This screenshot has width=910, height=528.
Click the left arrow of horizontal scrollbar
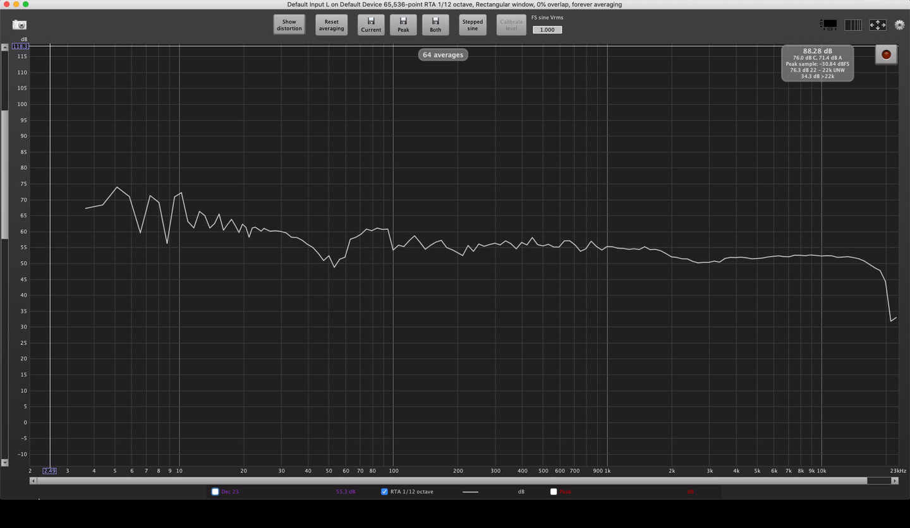[33, 481]
